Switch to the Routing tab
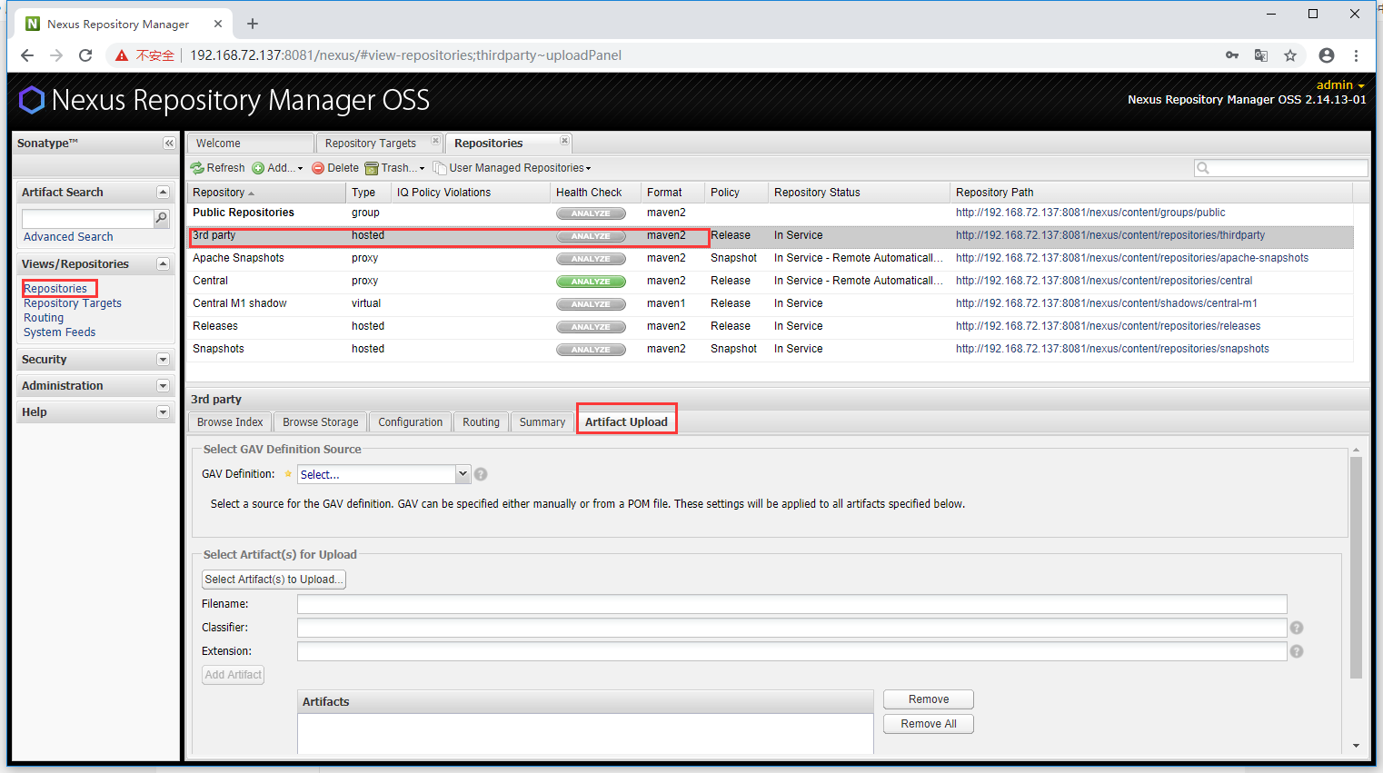1383x773 pixels. click(x=481, y=422)
